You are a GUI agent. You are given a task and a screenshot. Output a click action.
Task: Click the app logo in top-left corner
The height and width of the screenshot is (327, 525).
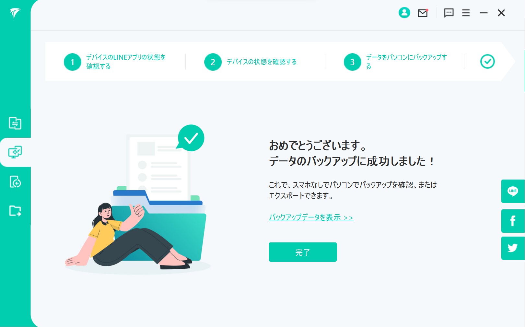(x=15, y=13)
